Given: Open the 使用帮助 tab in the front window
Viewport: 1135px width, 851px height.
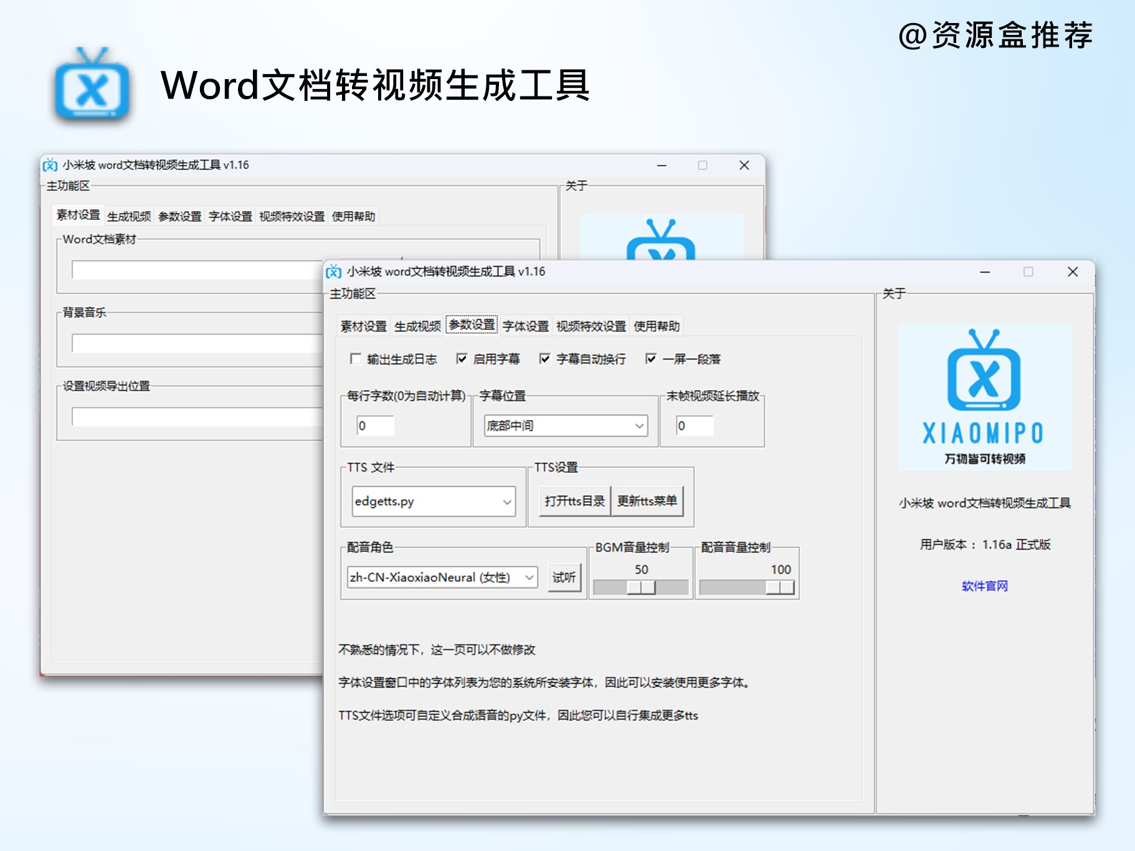Looking at the screenshot, I should 657,326.
